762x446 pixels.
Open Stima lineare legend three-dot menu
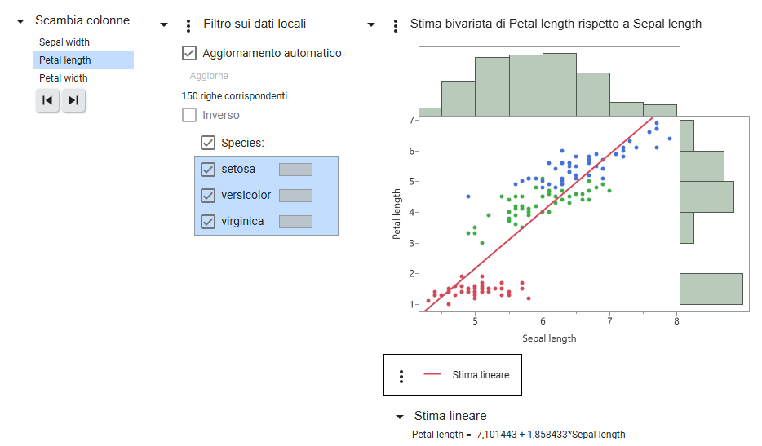(x=401, y=376)
